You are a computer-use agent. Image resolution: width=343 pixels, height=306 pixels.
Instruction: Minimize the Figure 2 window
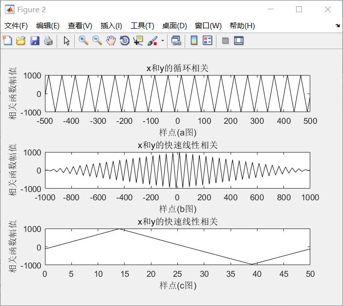(271, 9)
